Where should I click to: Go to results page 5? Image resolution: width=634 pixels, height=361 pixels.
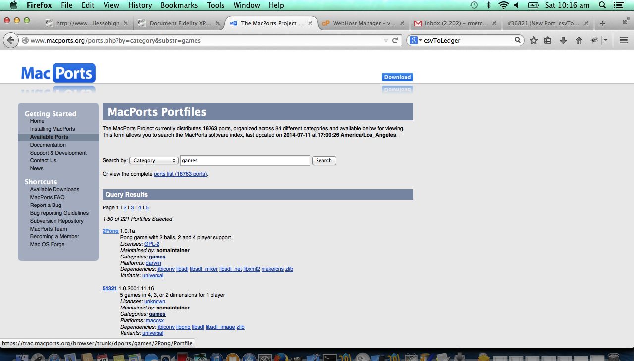147,207
